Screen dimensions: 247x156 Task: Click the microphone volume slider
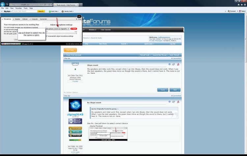[62, 33]
